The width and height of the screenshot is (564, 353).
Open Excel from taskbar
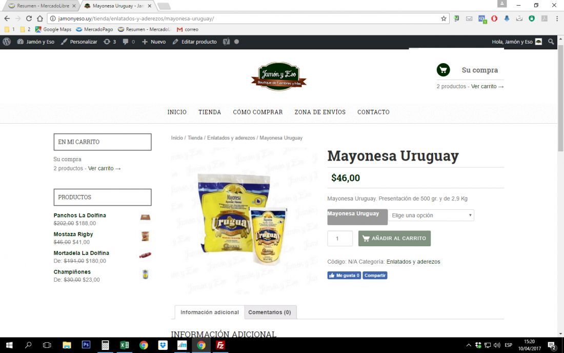(125, 345)
